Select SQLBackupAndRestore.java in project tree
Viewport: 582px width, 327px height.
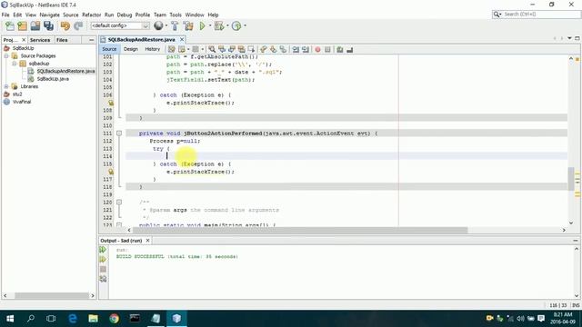(65, 71)
